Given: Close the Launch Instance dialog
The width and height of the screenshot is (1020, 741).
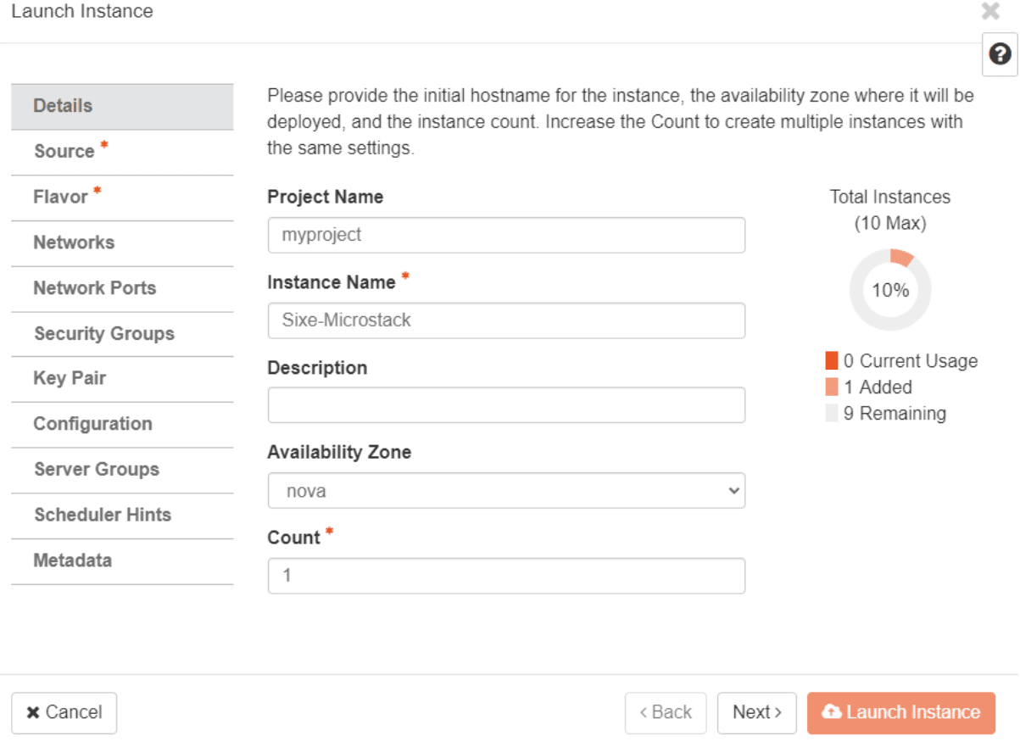Looking at the screenshot, I should pos(989,12).
